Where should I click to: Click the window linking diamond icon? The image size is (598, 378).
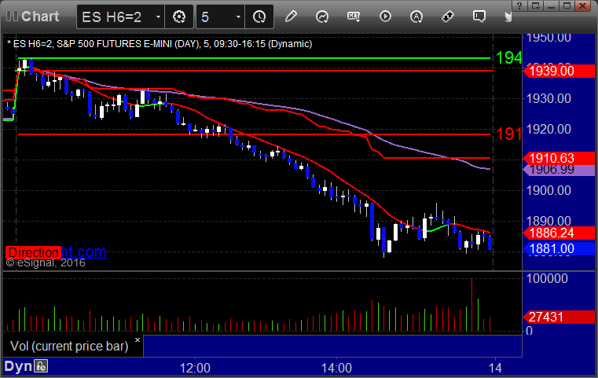[x=448, y=17]
